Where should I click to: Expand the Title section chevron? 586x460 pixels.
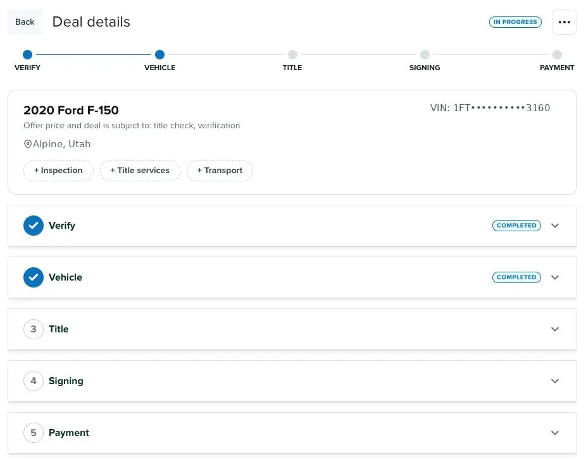[555, 329]
